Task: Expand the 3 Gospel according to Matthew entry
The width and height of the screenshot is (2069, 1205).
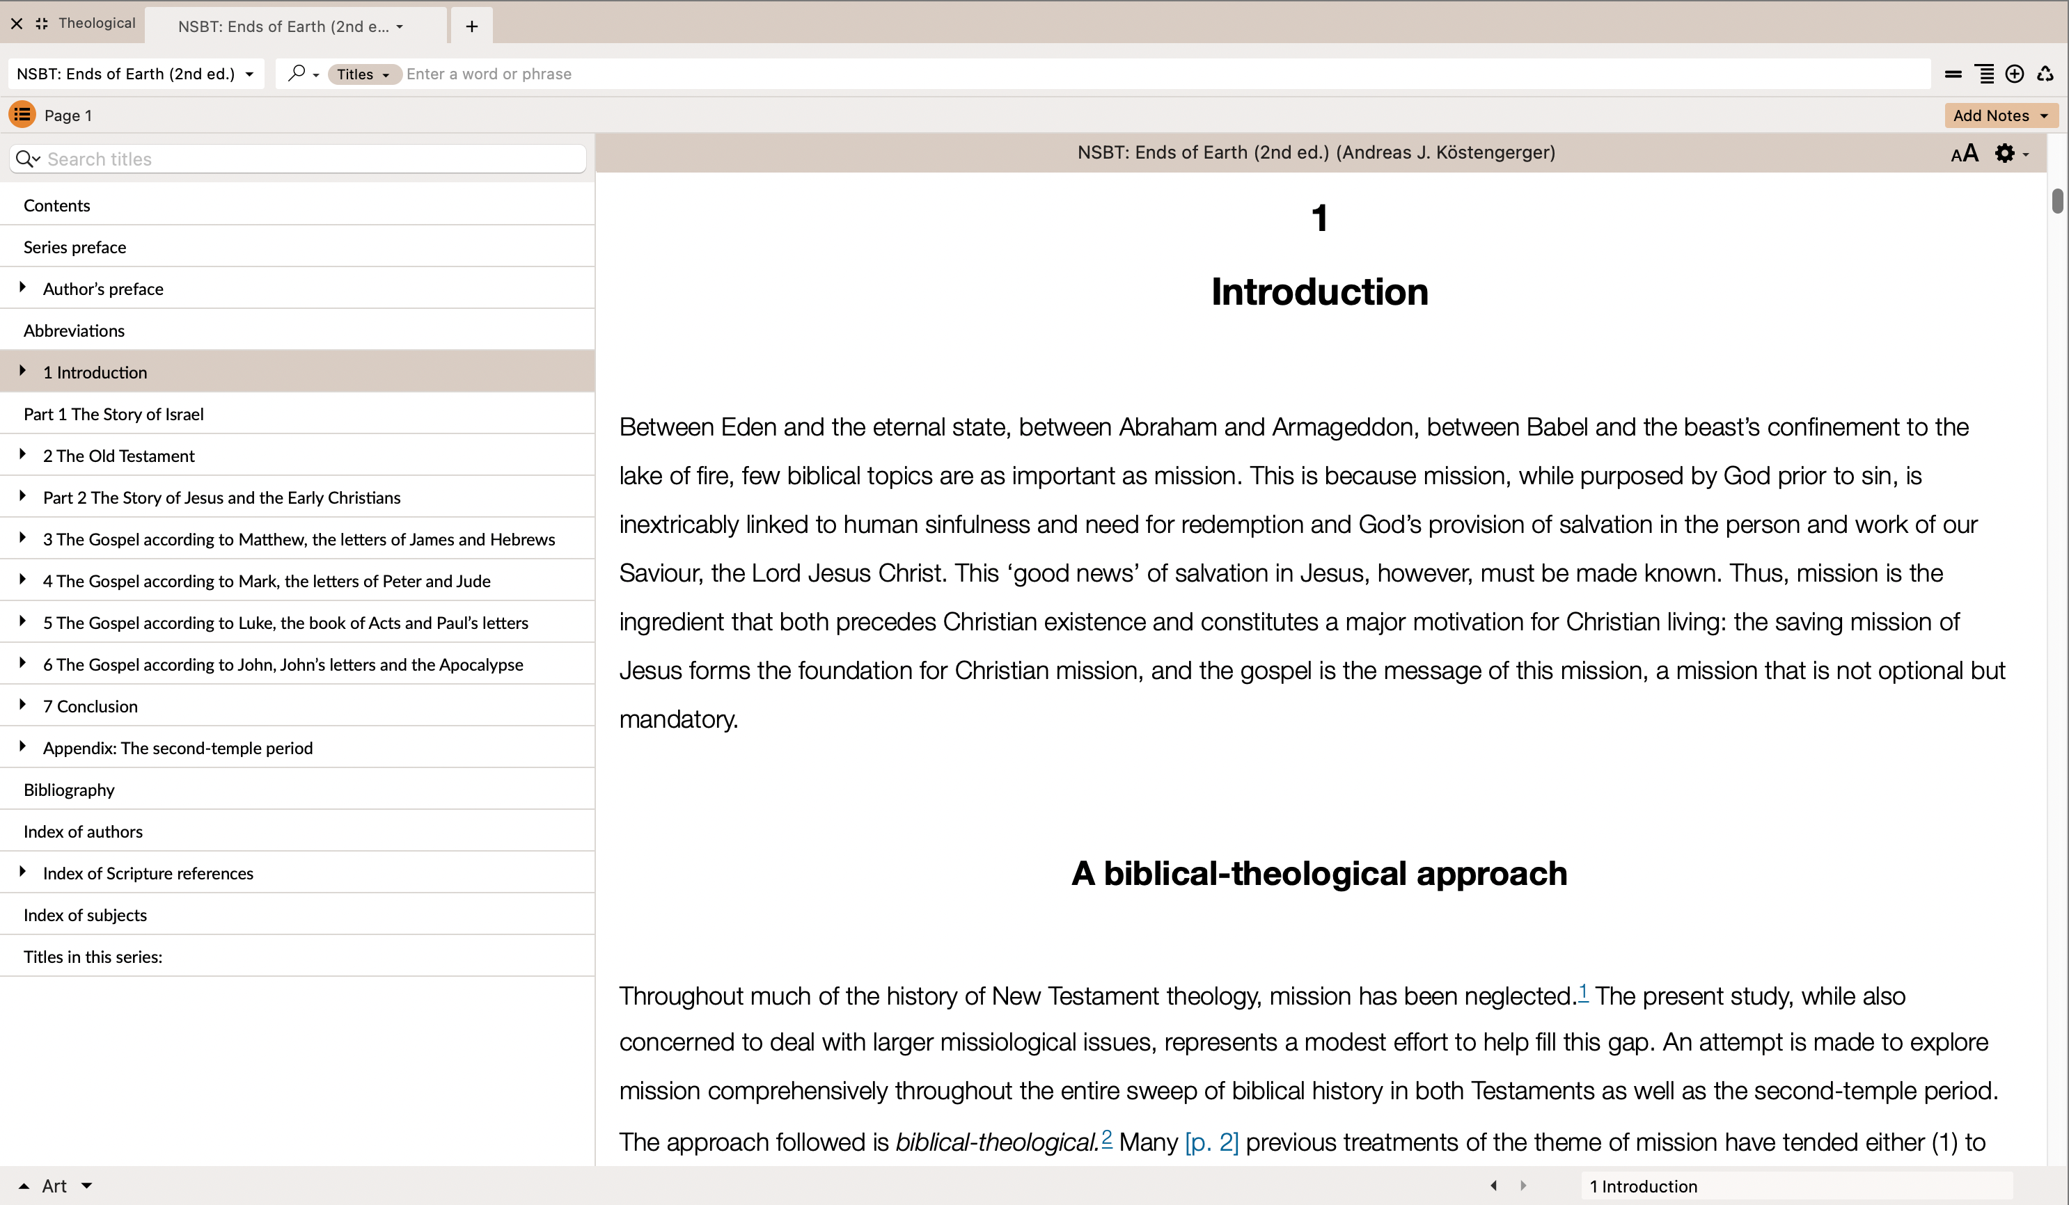Action: [23, 538]
